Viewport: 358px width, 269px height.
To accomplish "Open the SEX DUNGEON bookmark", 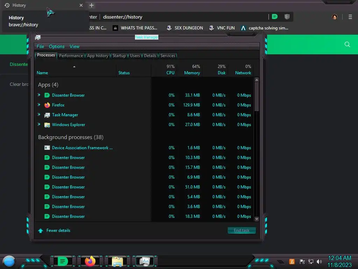I will pyautogui.click(x=185, y=28).
